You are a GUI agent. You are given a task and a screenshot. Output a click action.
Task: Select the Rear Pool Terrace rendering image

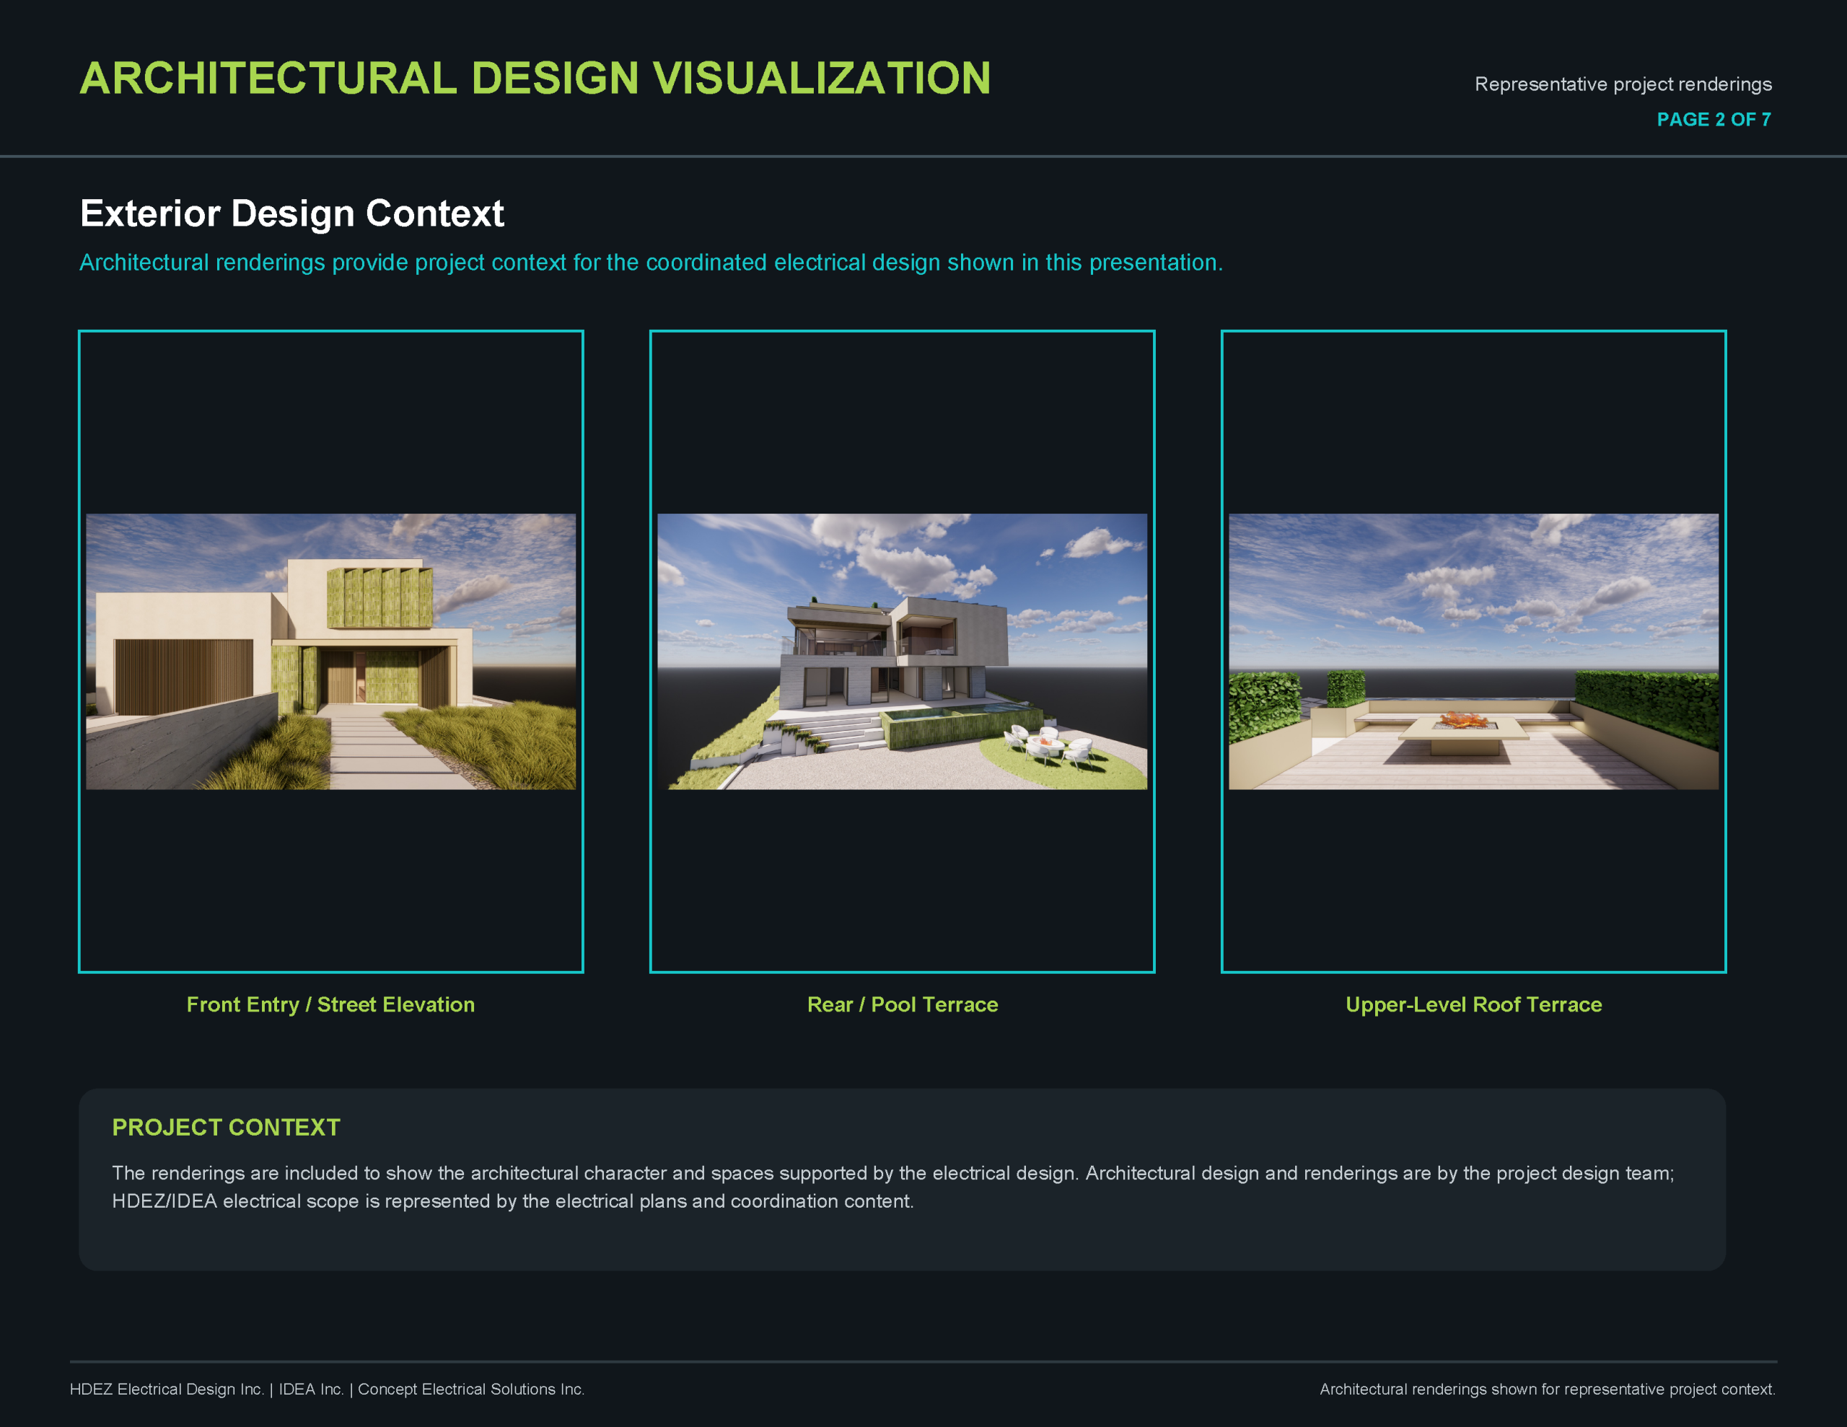(903, 651)
